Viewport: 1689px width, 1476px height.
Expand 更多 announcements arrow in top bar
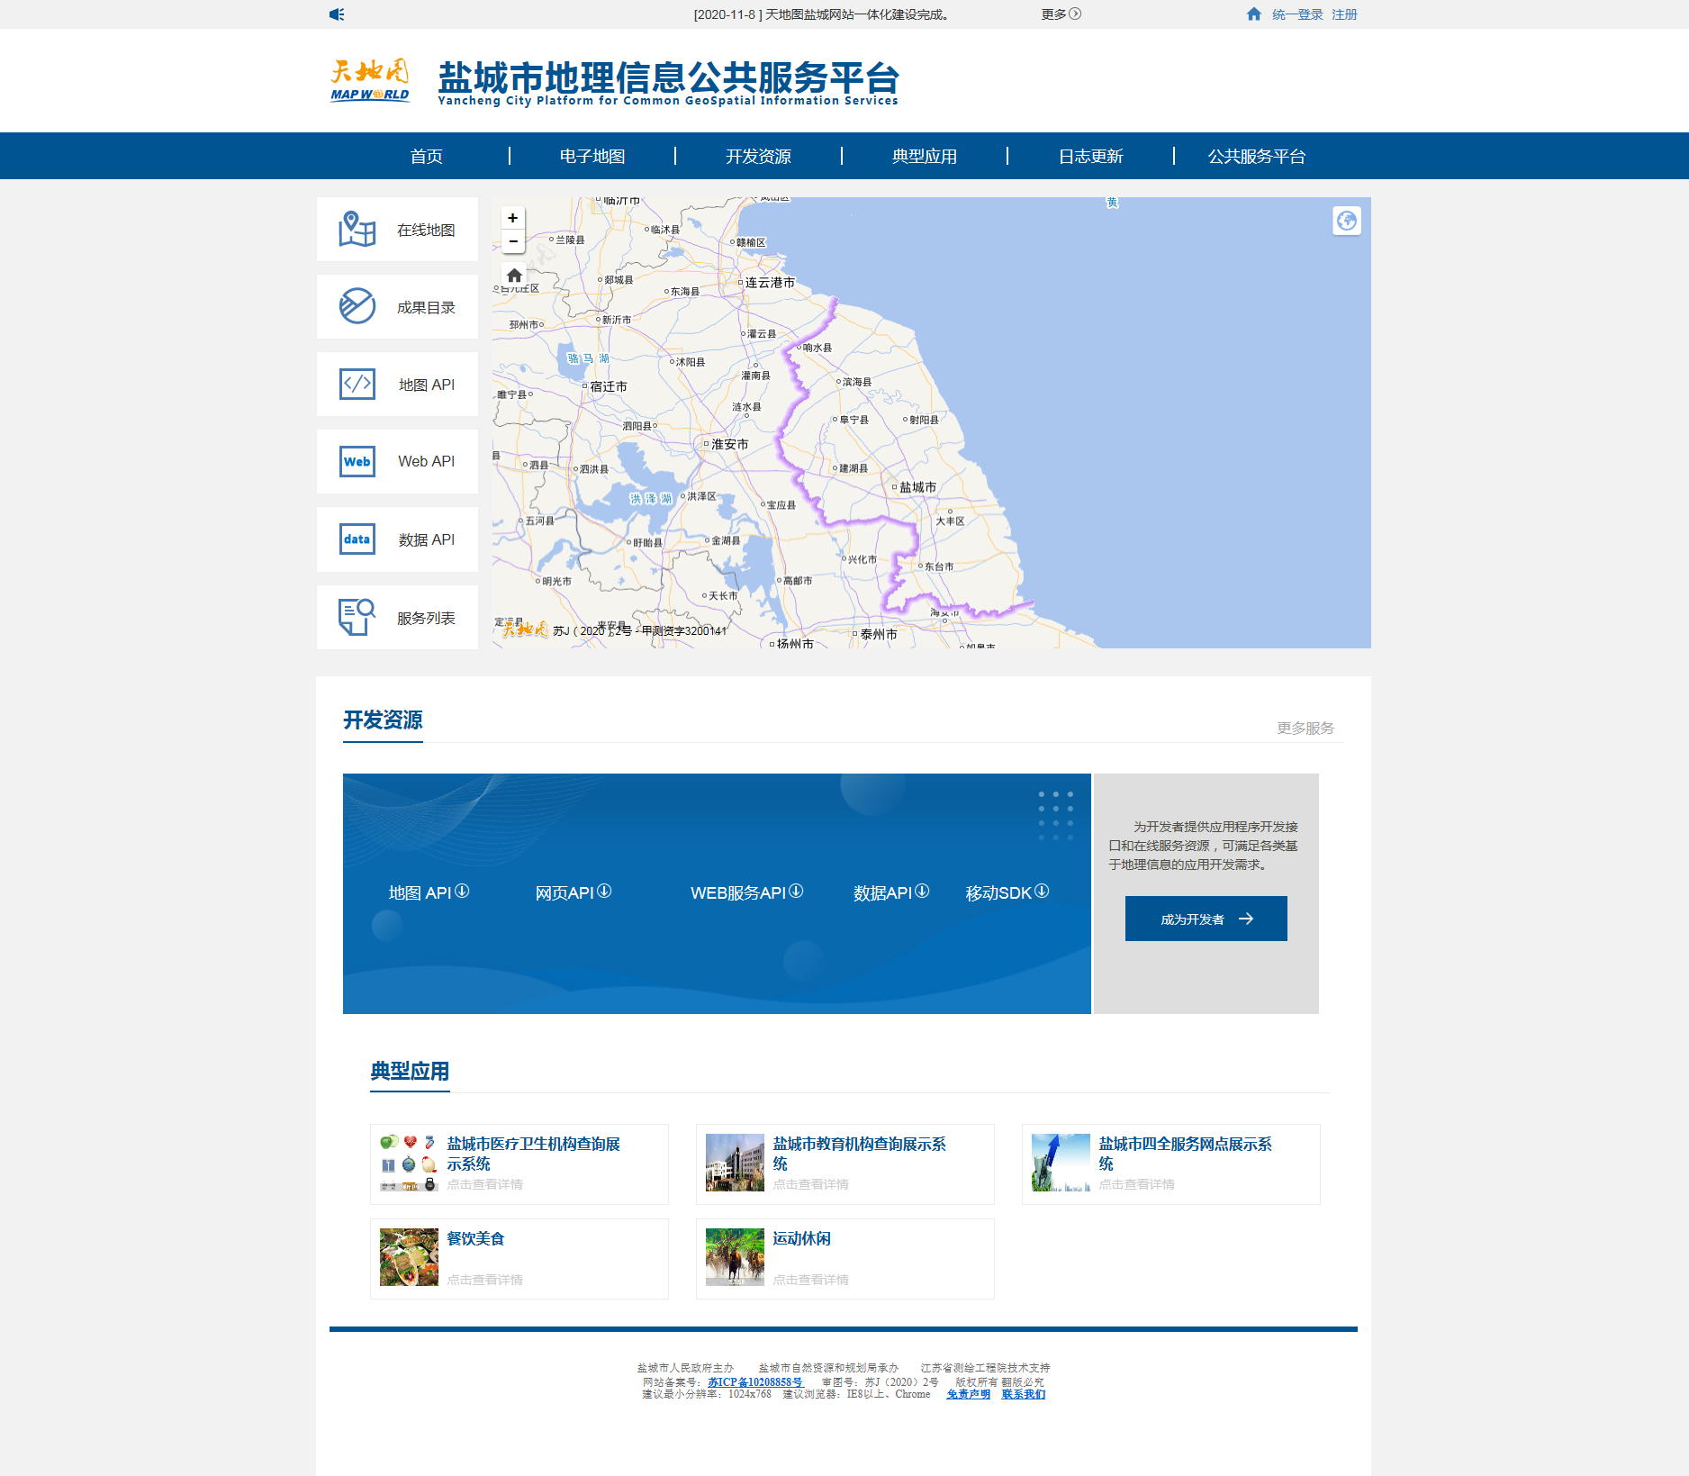(x=1074, y=14)
